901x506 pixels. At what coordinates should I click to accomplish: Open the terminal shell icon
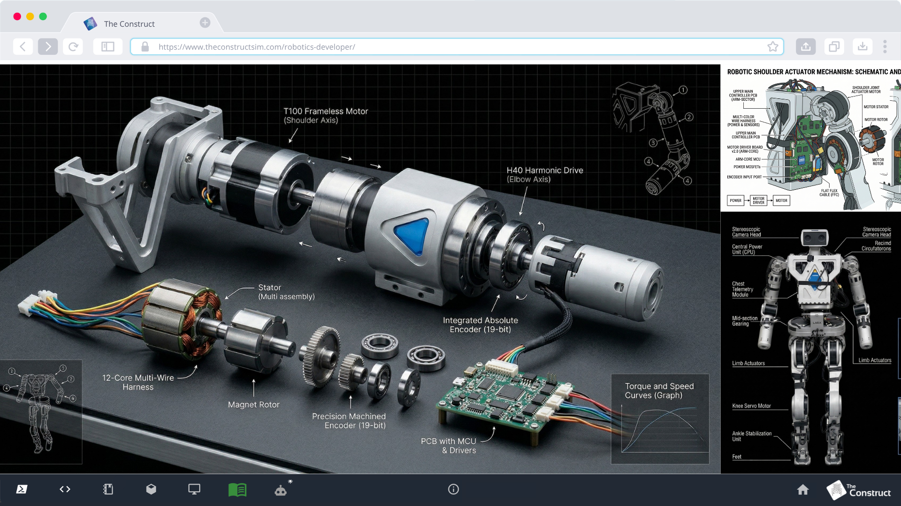(x=22, y=489)
